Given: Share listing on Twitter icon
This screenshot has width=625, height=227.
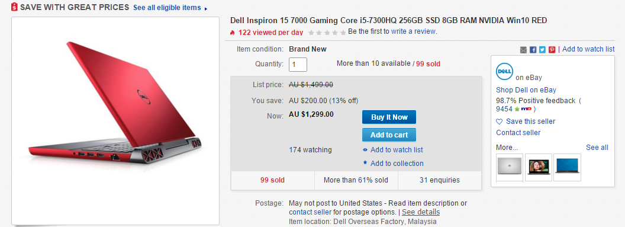Looking at the screenshot, I should click(x=543, y=49).
